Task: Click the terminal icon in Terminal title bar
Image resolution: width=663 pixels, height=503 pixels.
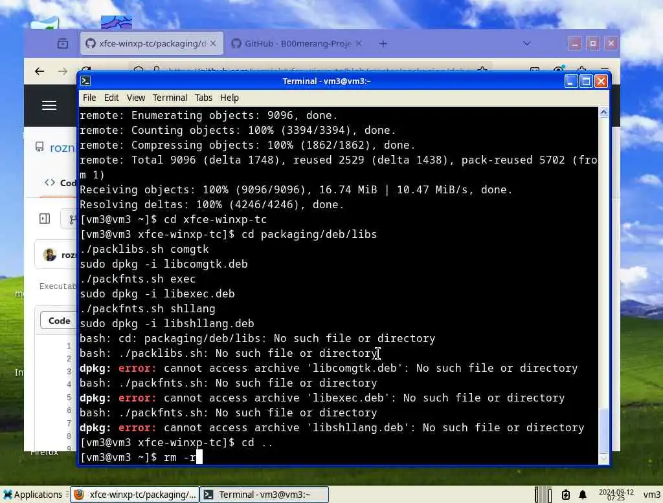Action: 85,81
